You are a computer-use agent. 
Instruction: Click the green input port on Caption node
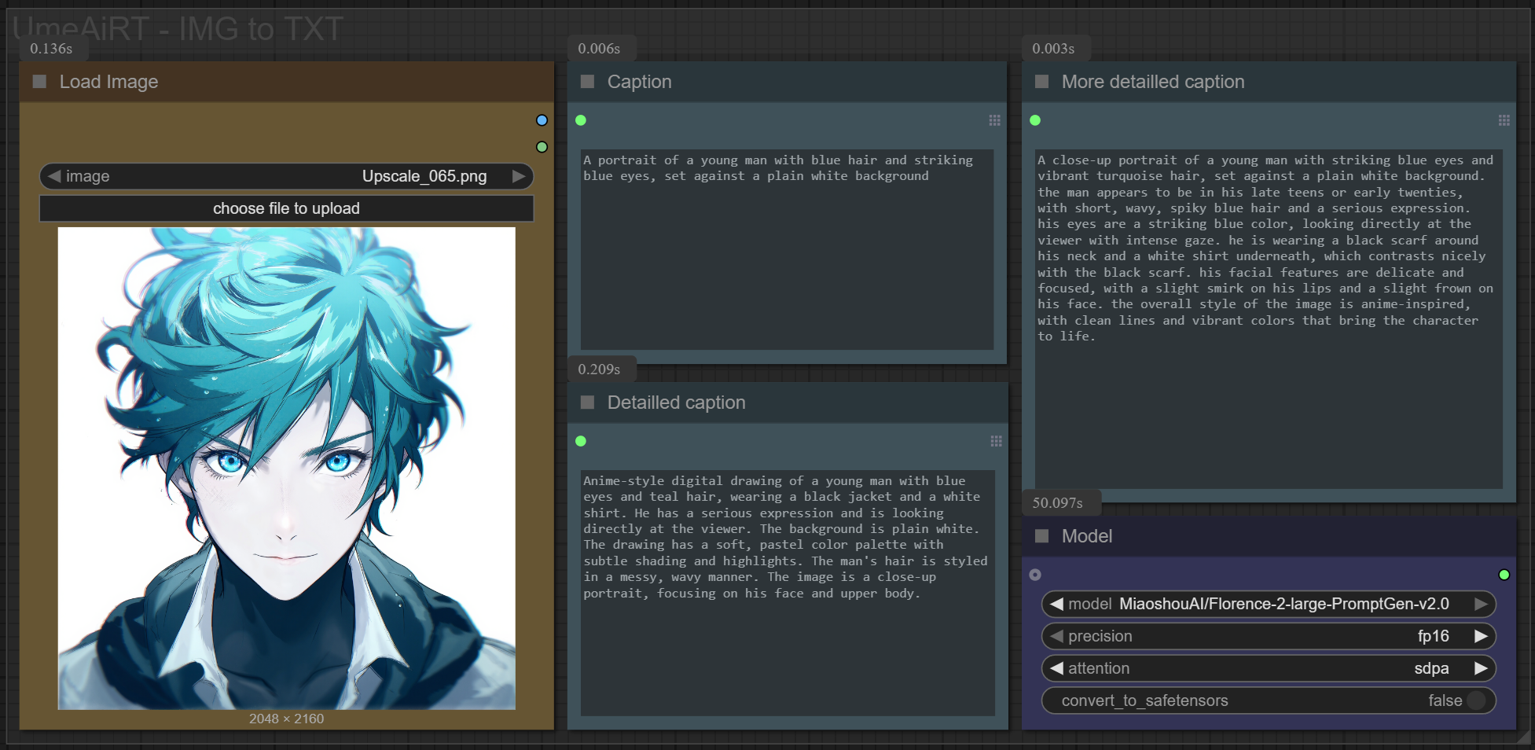581,120
